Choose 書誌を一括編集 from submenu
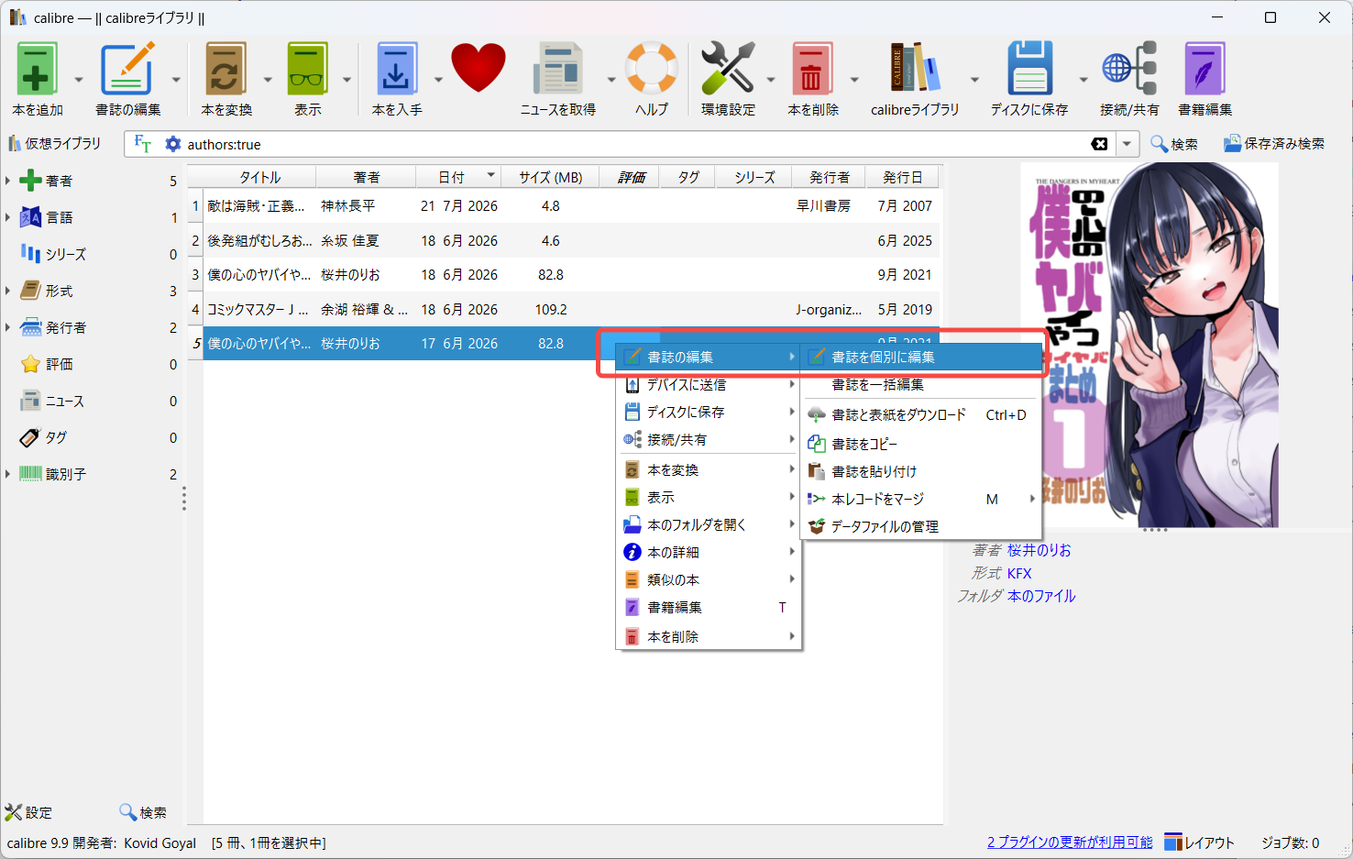Screen dimensions: 1353x859 click(x=922, y=384)
